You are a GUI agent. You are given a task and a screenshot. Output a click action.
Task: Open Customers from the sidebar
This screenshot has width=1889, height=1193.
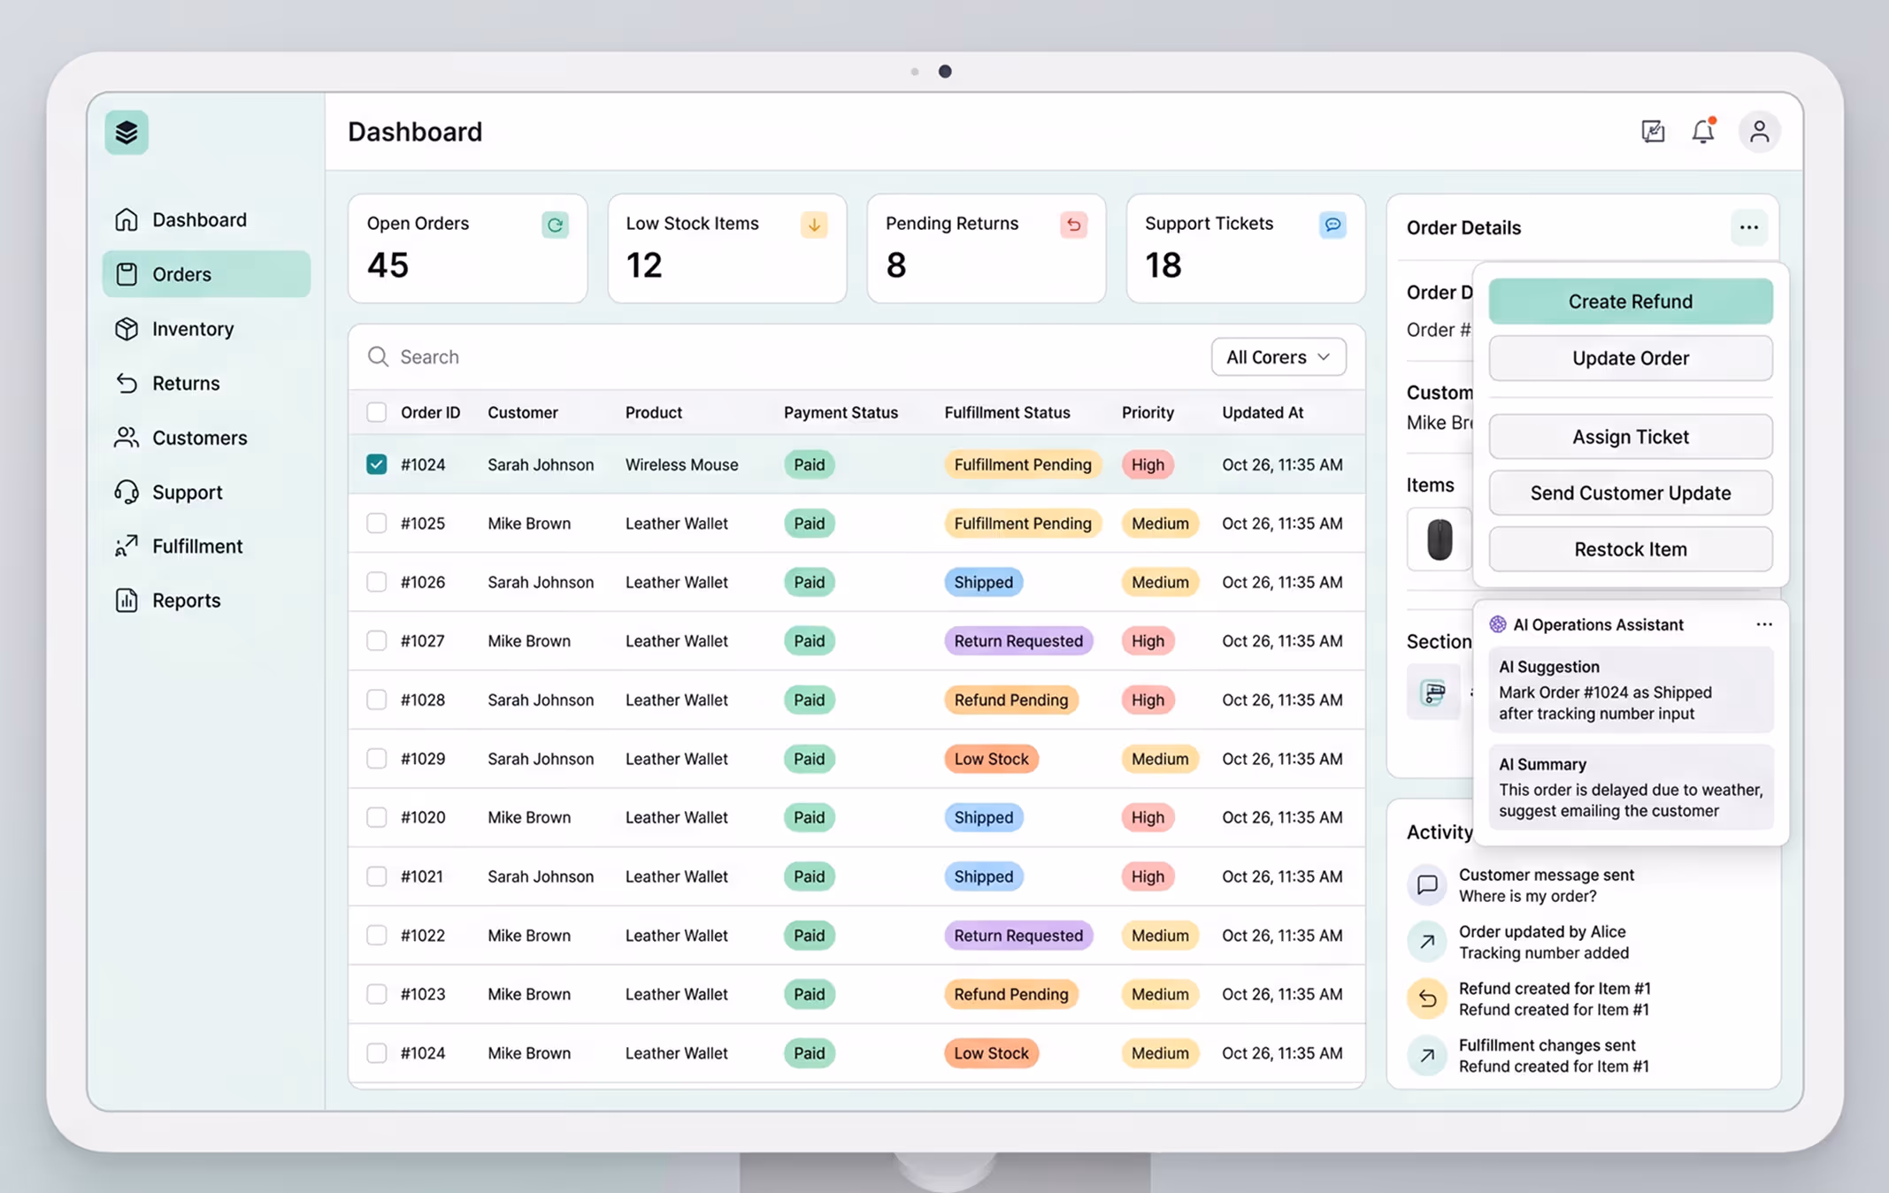[206, 437]
